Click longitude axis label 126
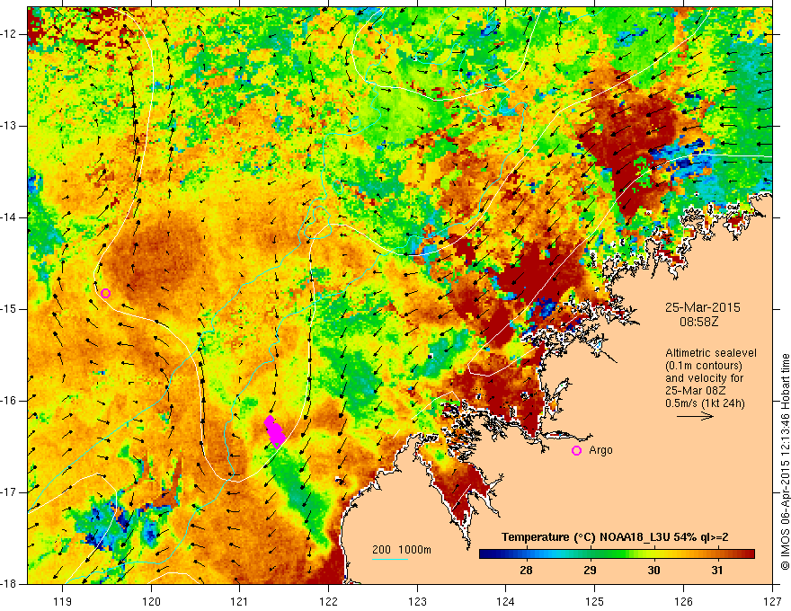This screenshot has height=611, width=791. click(683, 602)
